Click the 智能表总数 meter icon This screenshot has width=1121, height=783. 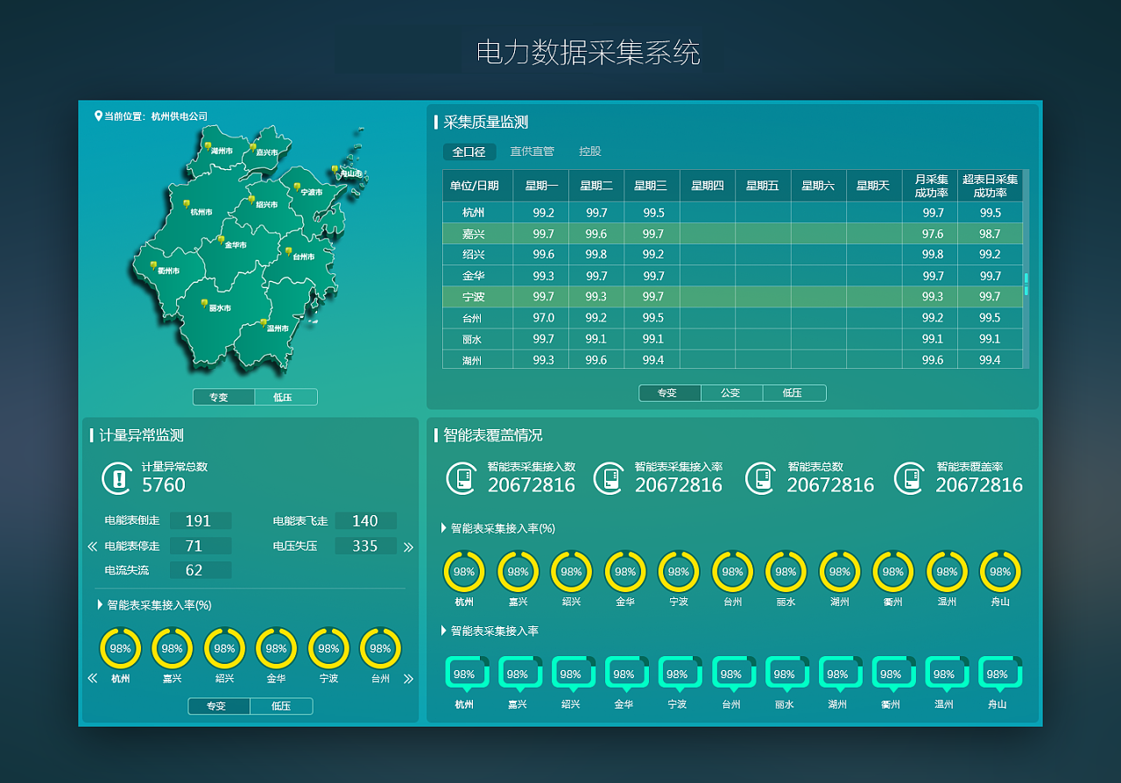point(760,478)
